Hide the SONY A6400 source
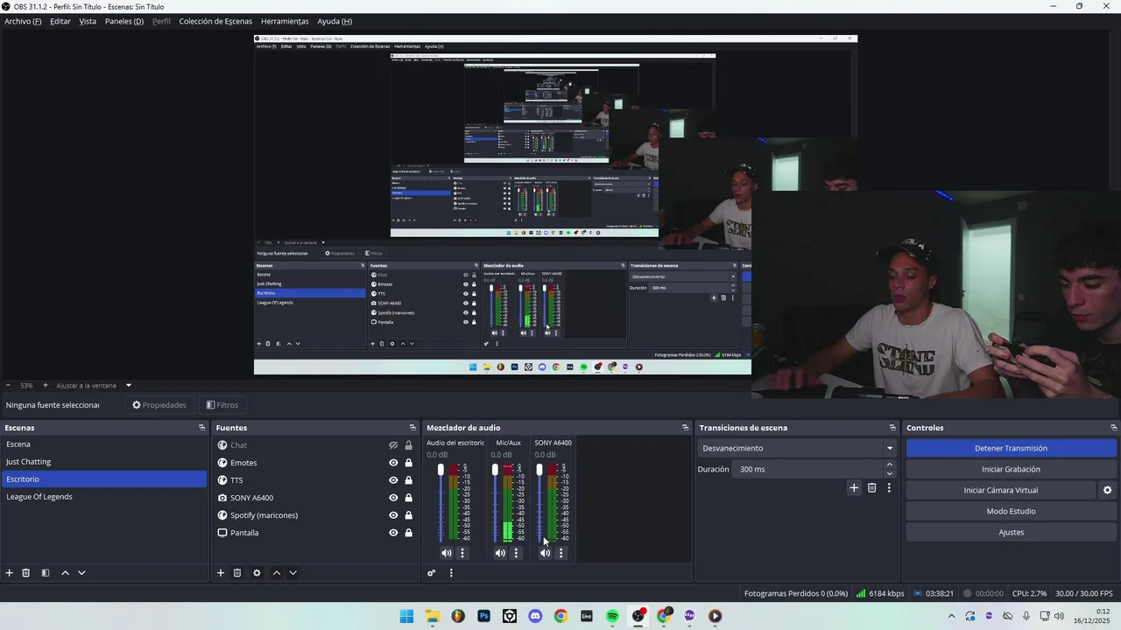This screenshot has width=1121, height=630. pyautogui.click(x=393, y=498)
